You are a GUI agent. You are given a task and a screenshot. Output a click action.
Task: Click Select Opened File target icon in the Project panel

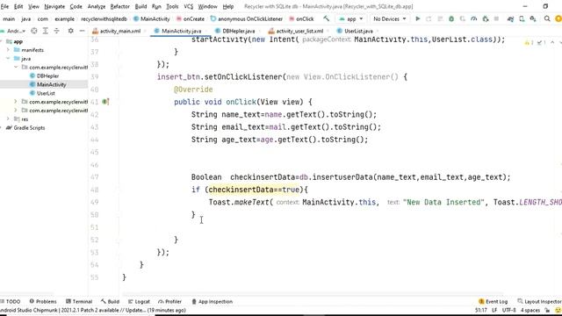point(34,31)
